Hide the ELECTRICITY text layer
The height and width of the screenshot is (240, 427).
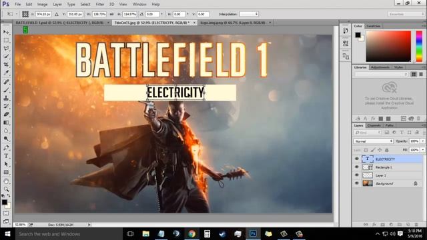[x=357, y=159]
